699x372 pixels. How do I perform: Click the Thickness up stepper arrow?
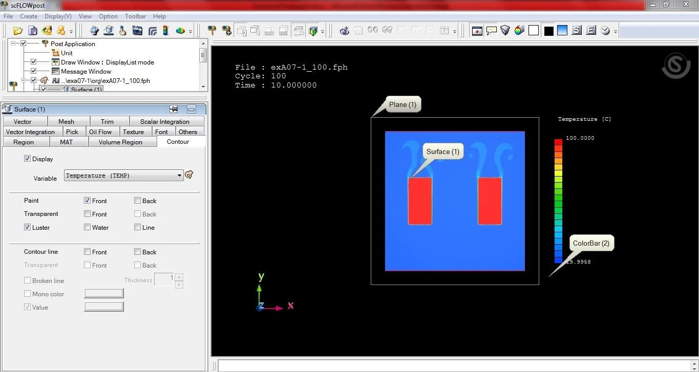click(179, 276)
